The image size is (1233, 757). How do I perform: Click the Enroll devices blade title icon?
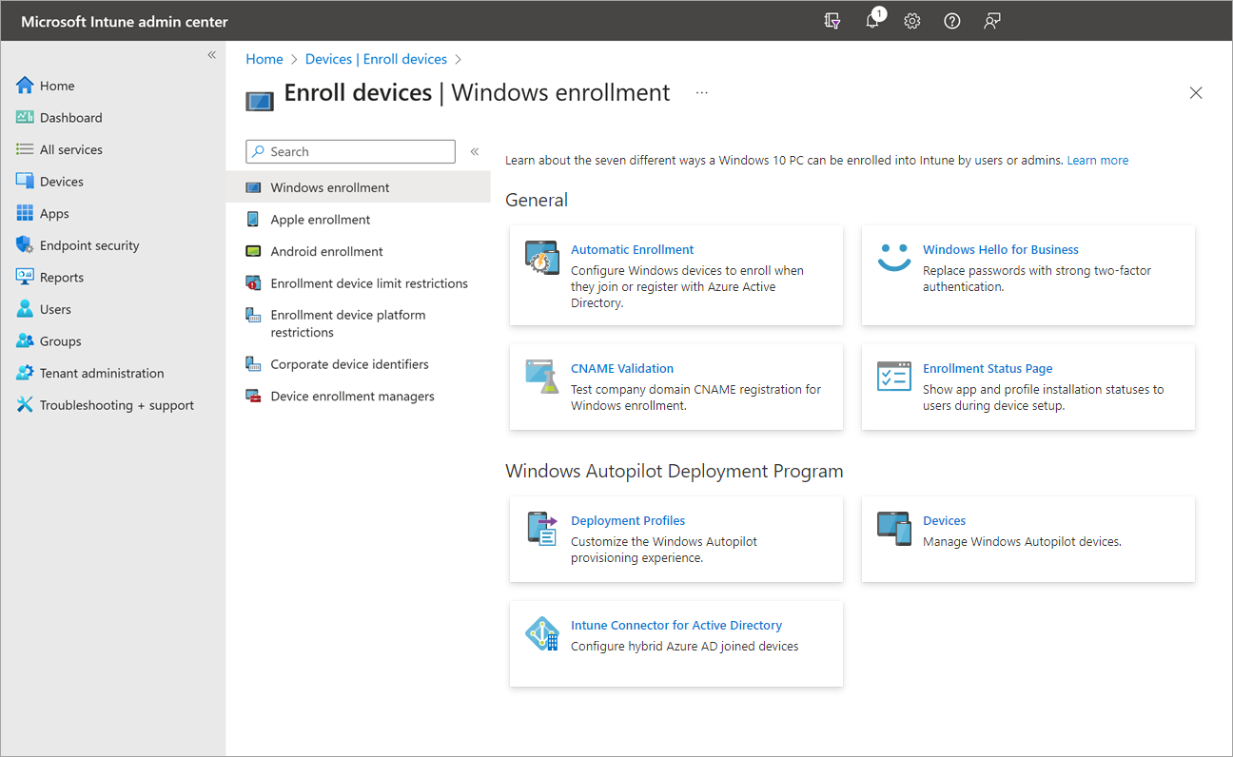pyautogui.click(x=260, y=101)
